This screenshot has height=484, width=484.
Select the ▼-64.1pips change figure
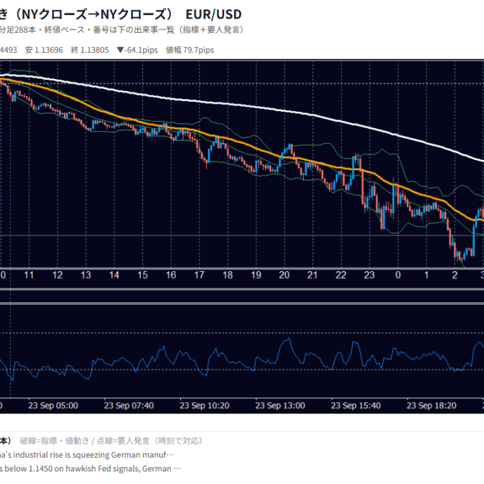pyautogui.click(x=137, y=50)
